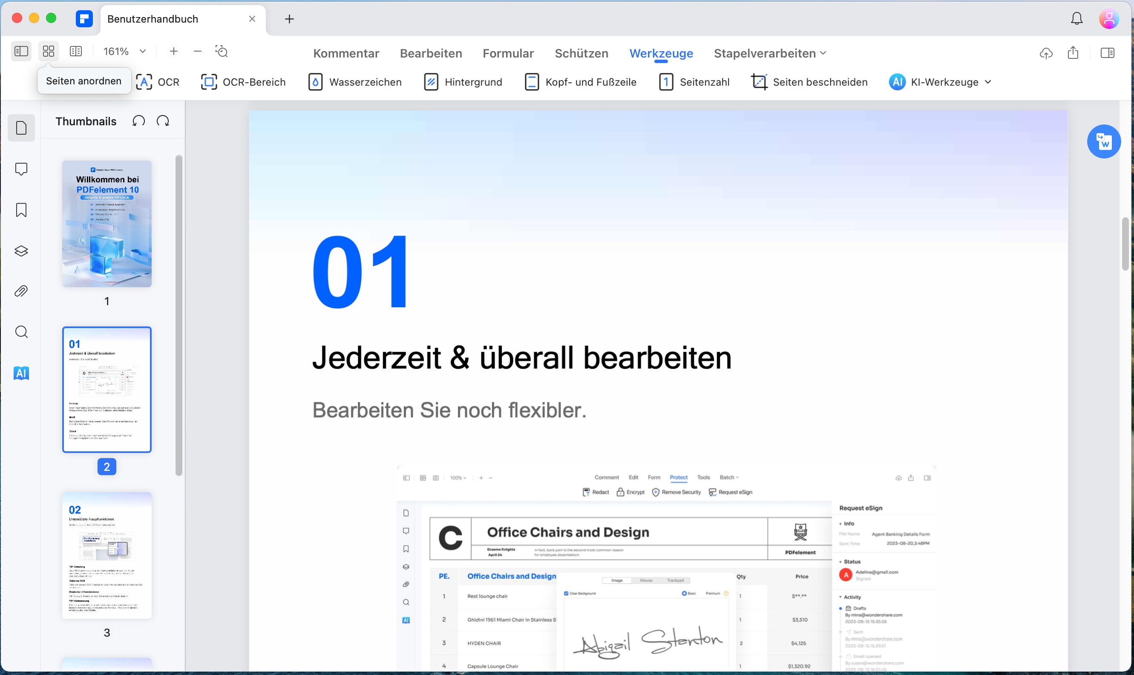Add a new tab with plus
This screenshot has height=675, width=1134.
pos(289,19)
